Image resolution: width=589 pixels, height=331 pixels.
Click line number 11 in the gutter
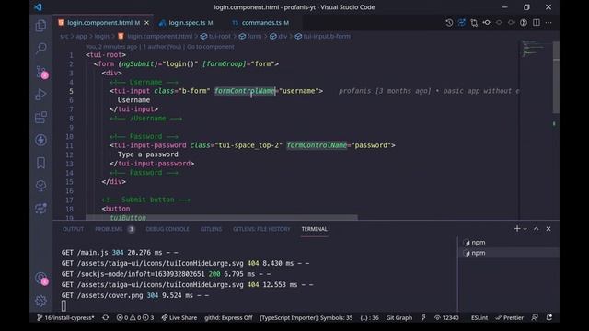point(70,145)
